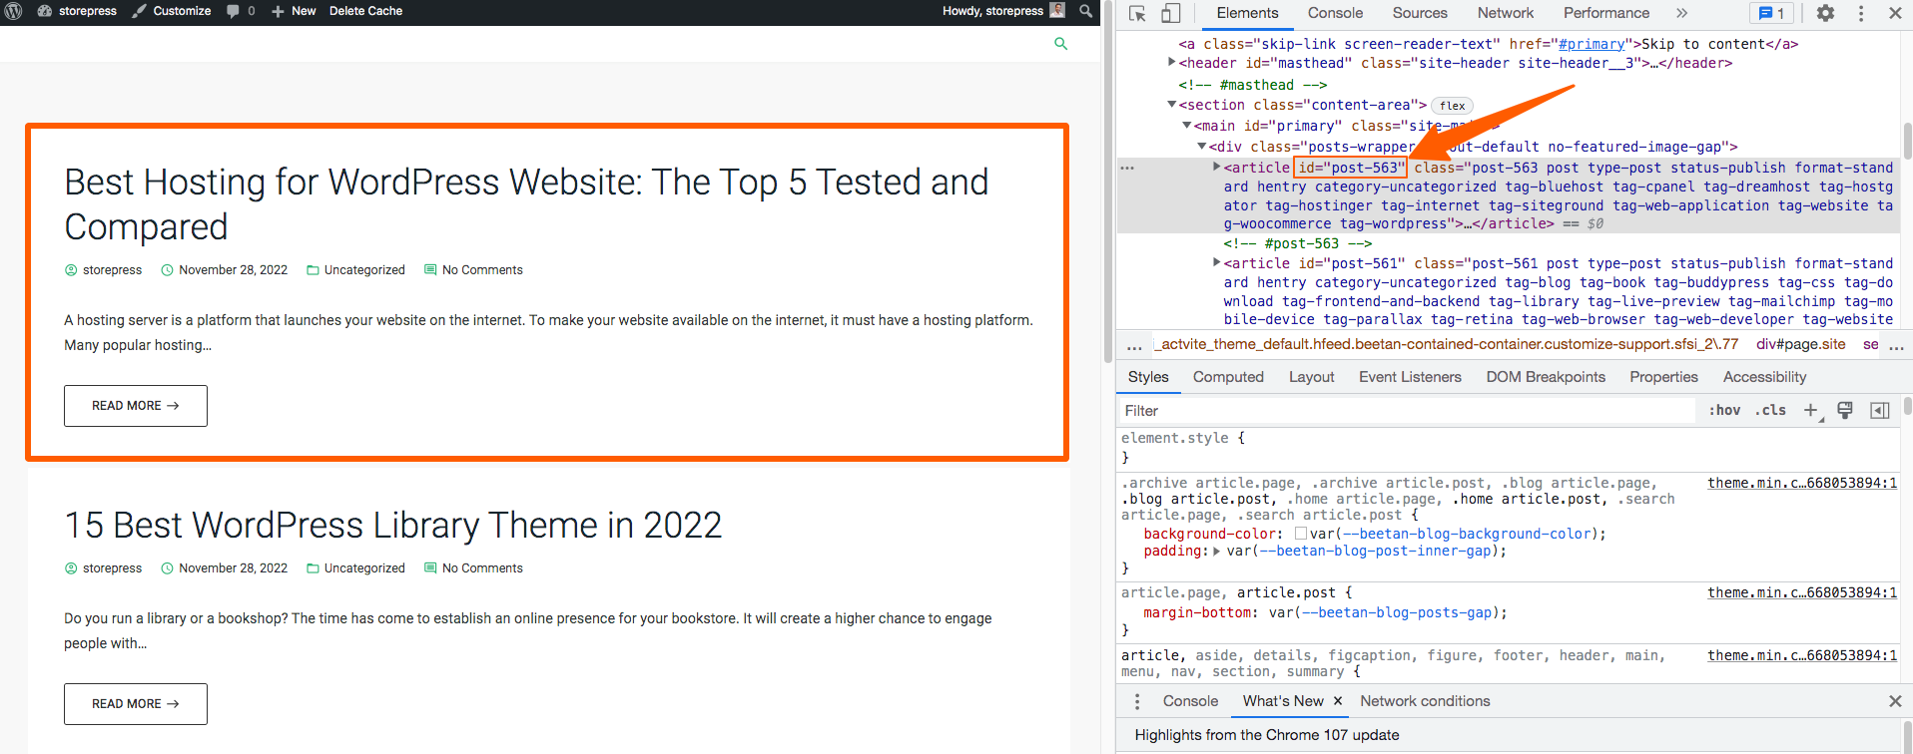Click the green site search icon
Viewport: 1913px width, 754px height.
[1060, 44]
